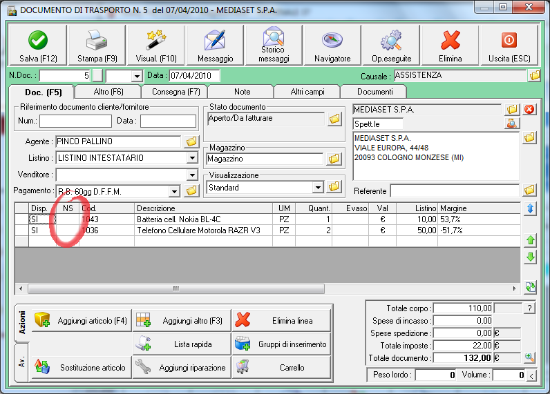
Task: Search contact icon next to Spett.le
Action: coord(512,124)
